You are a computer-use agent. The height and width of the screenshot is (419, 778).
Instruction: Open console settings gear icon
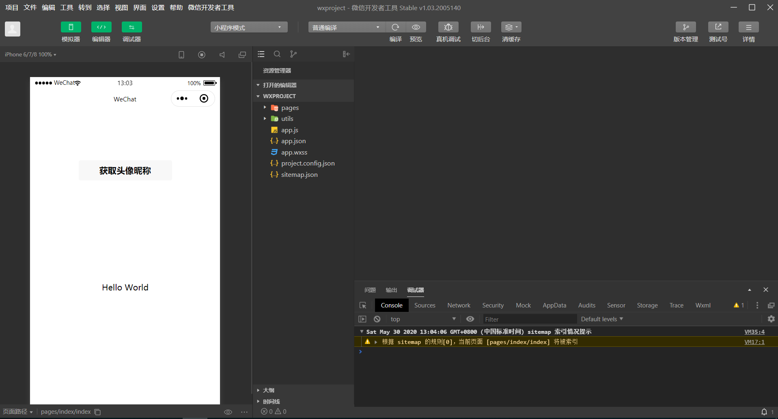[771, 319]
